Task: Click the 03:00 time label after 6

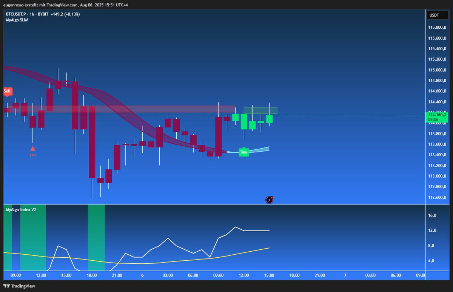Action: (x=168, y=275)
